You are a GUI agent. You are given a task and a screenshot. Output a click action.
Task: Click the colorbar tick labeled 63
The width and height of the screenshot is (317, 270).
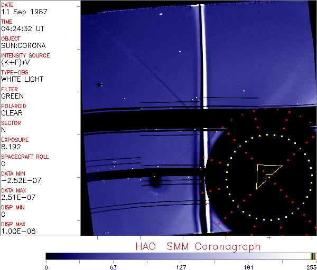[113, 267]
